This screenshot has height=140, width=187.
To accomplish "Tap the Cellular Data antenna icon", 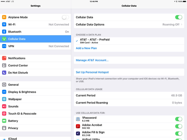I will [x=4, y=39].
